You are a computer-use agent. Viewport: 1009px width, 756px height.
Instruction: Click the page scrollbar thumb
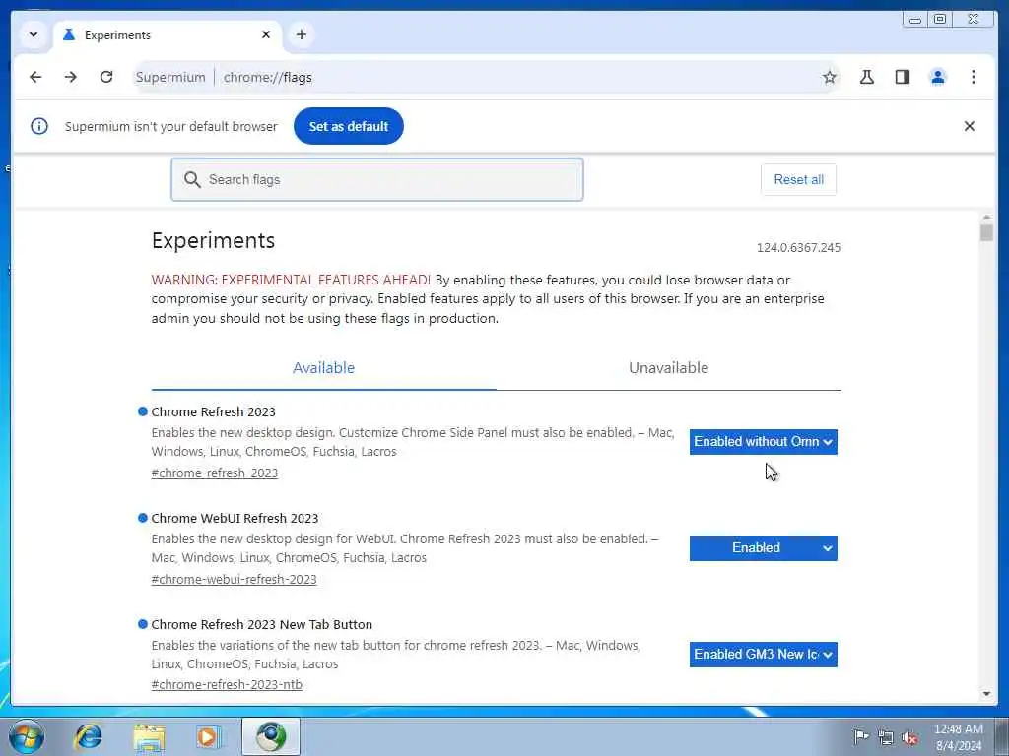click(986, 231)
